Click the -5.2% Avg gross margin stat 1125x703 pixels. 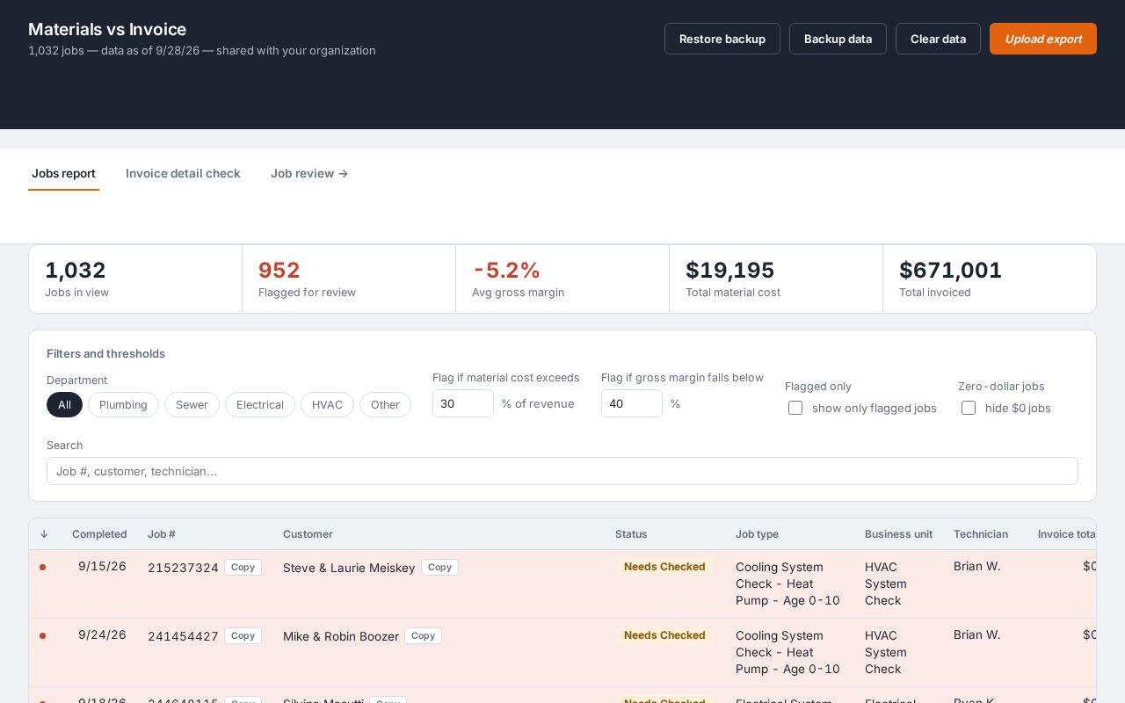[562, 279]
